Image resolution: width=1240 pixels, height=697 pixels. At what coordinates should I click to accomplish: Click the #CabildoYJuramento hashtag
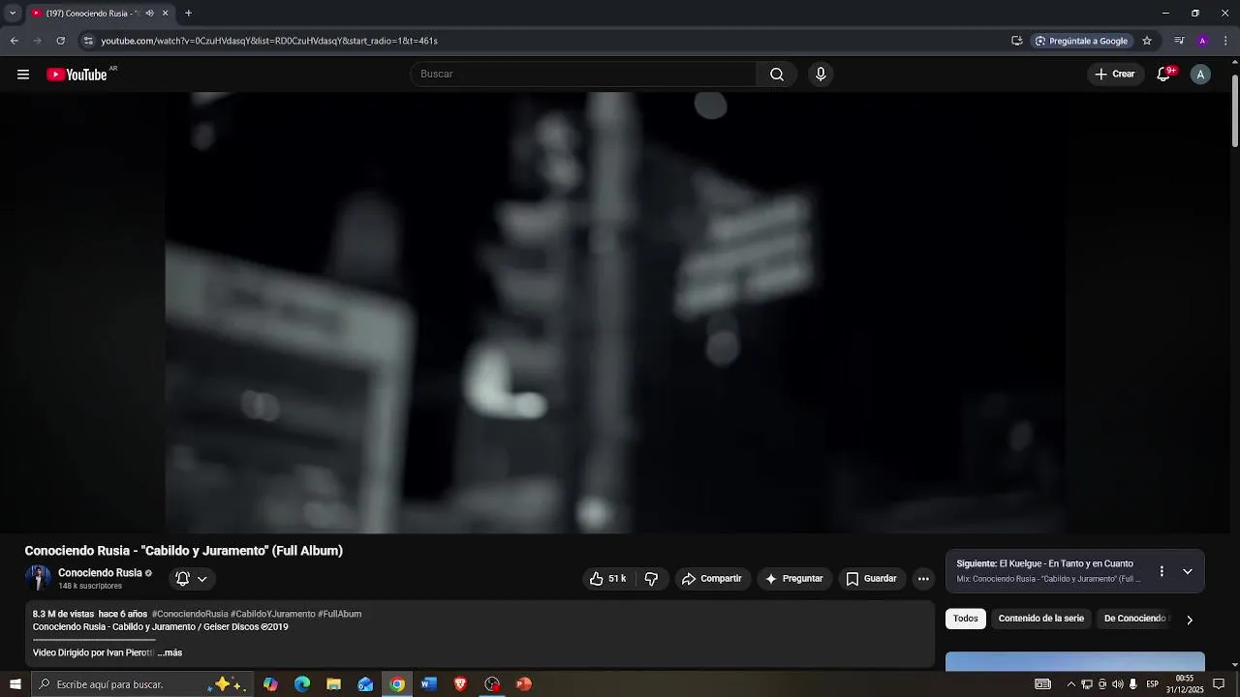point(273,614)
